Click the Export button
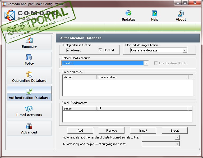Viewport: 203px width, 158px height. click(175, 131)
